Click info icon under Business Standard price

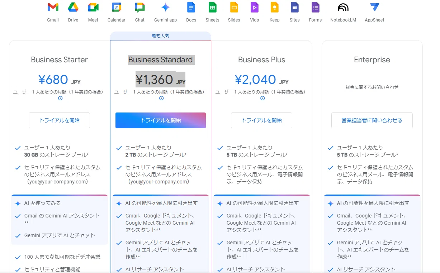[x=161, y=98]
